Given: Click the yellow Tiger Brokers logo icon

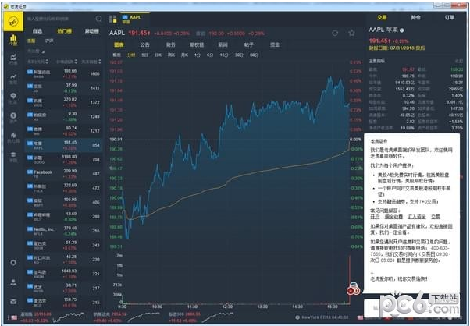Looking at the screenshot, I should pos(13,21).
